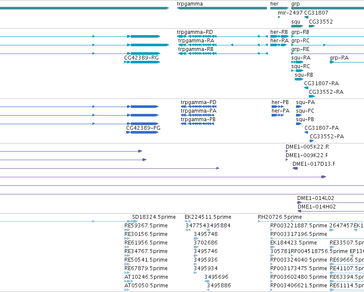Click the her-RA transcript
Viewport: 364px width, 292px height.
(278, 45)
